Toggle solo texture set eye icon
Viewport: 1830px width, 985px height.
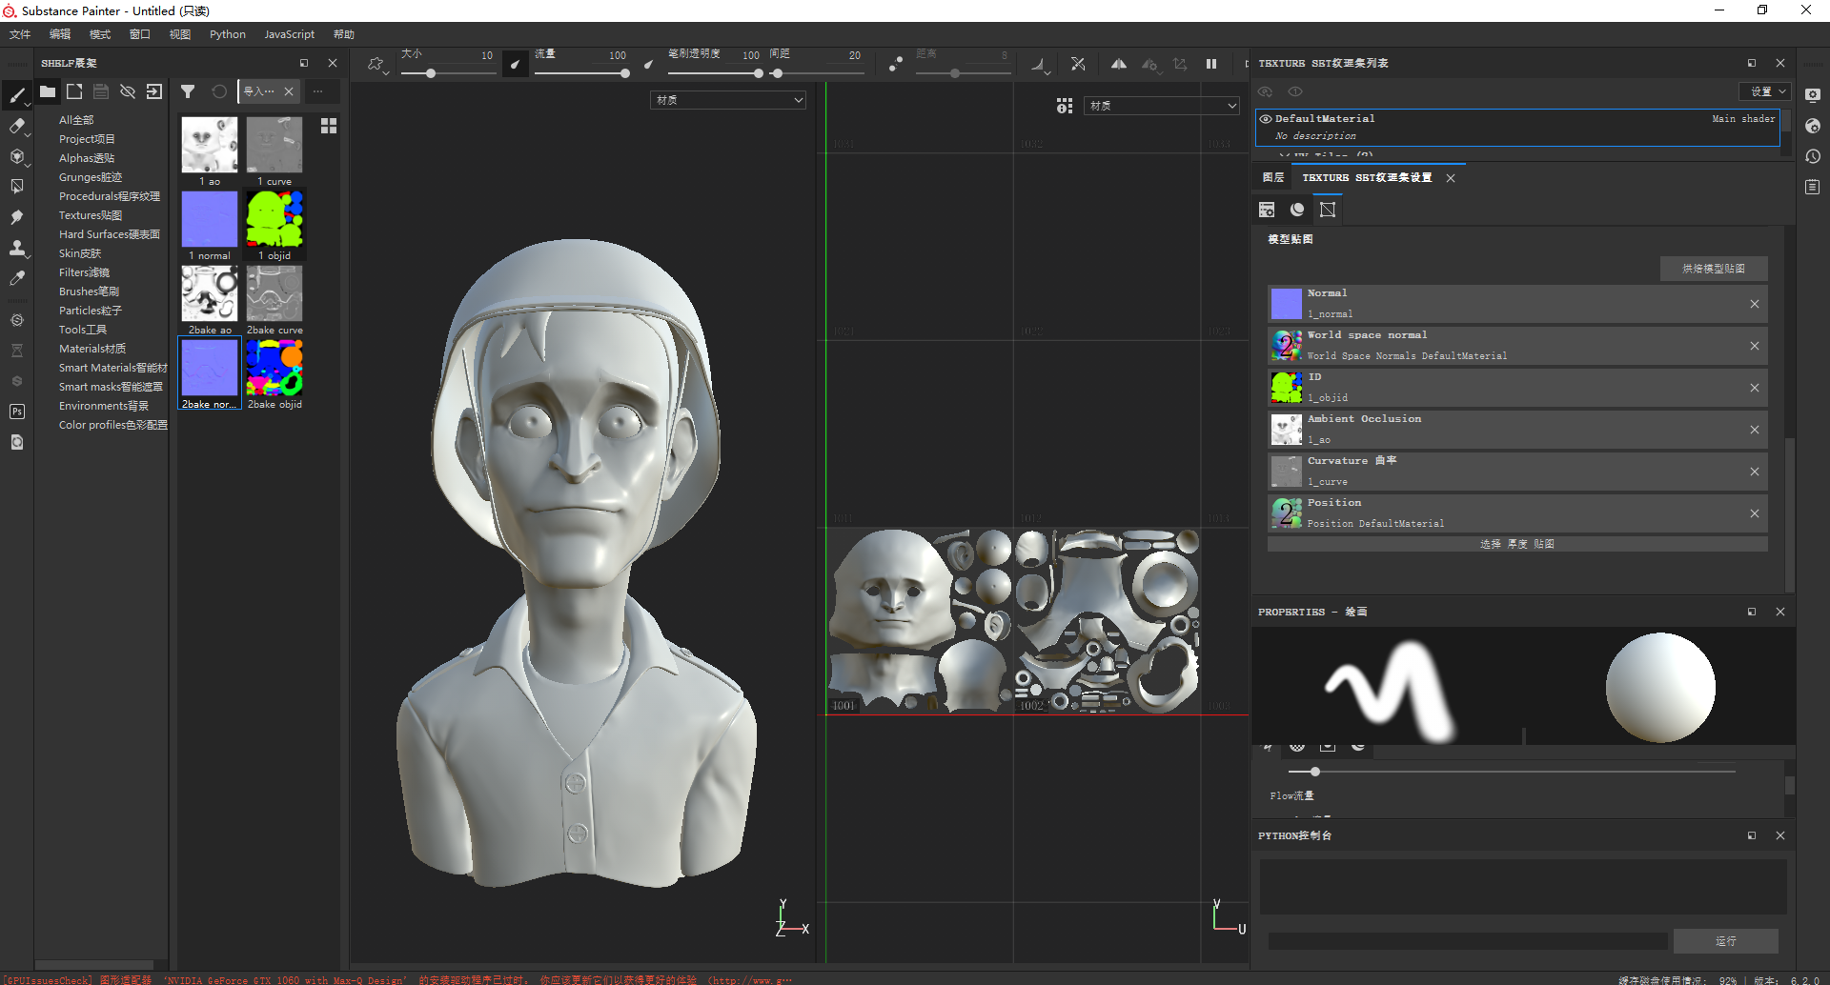coord(1295,91)
